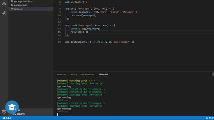Click the "app.post('/messages'" code line
Screen dimensions: 214x120
tap(90, 25)
